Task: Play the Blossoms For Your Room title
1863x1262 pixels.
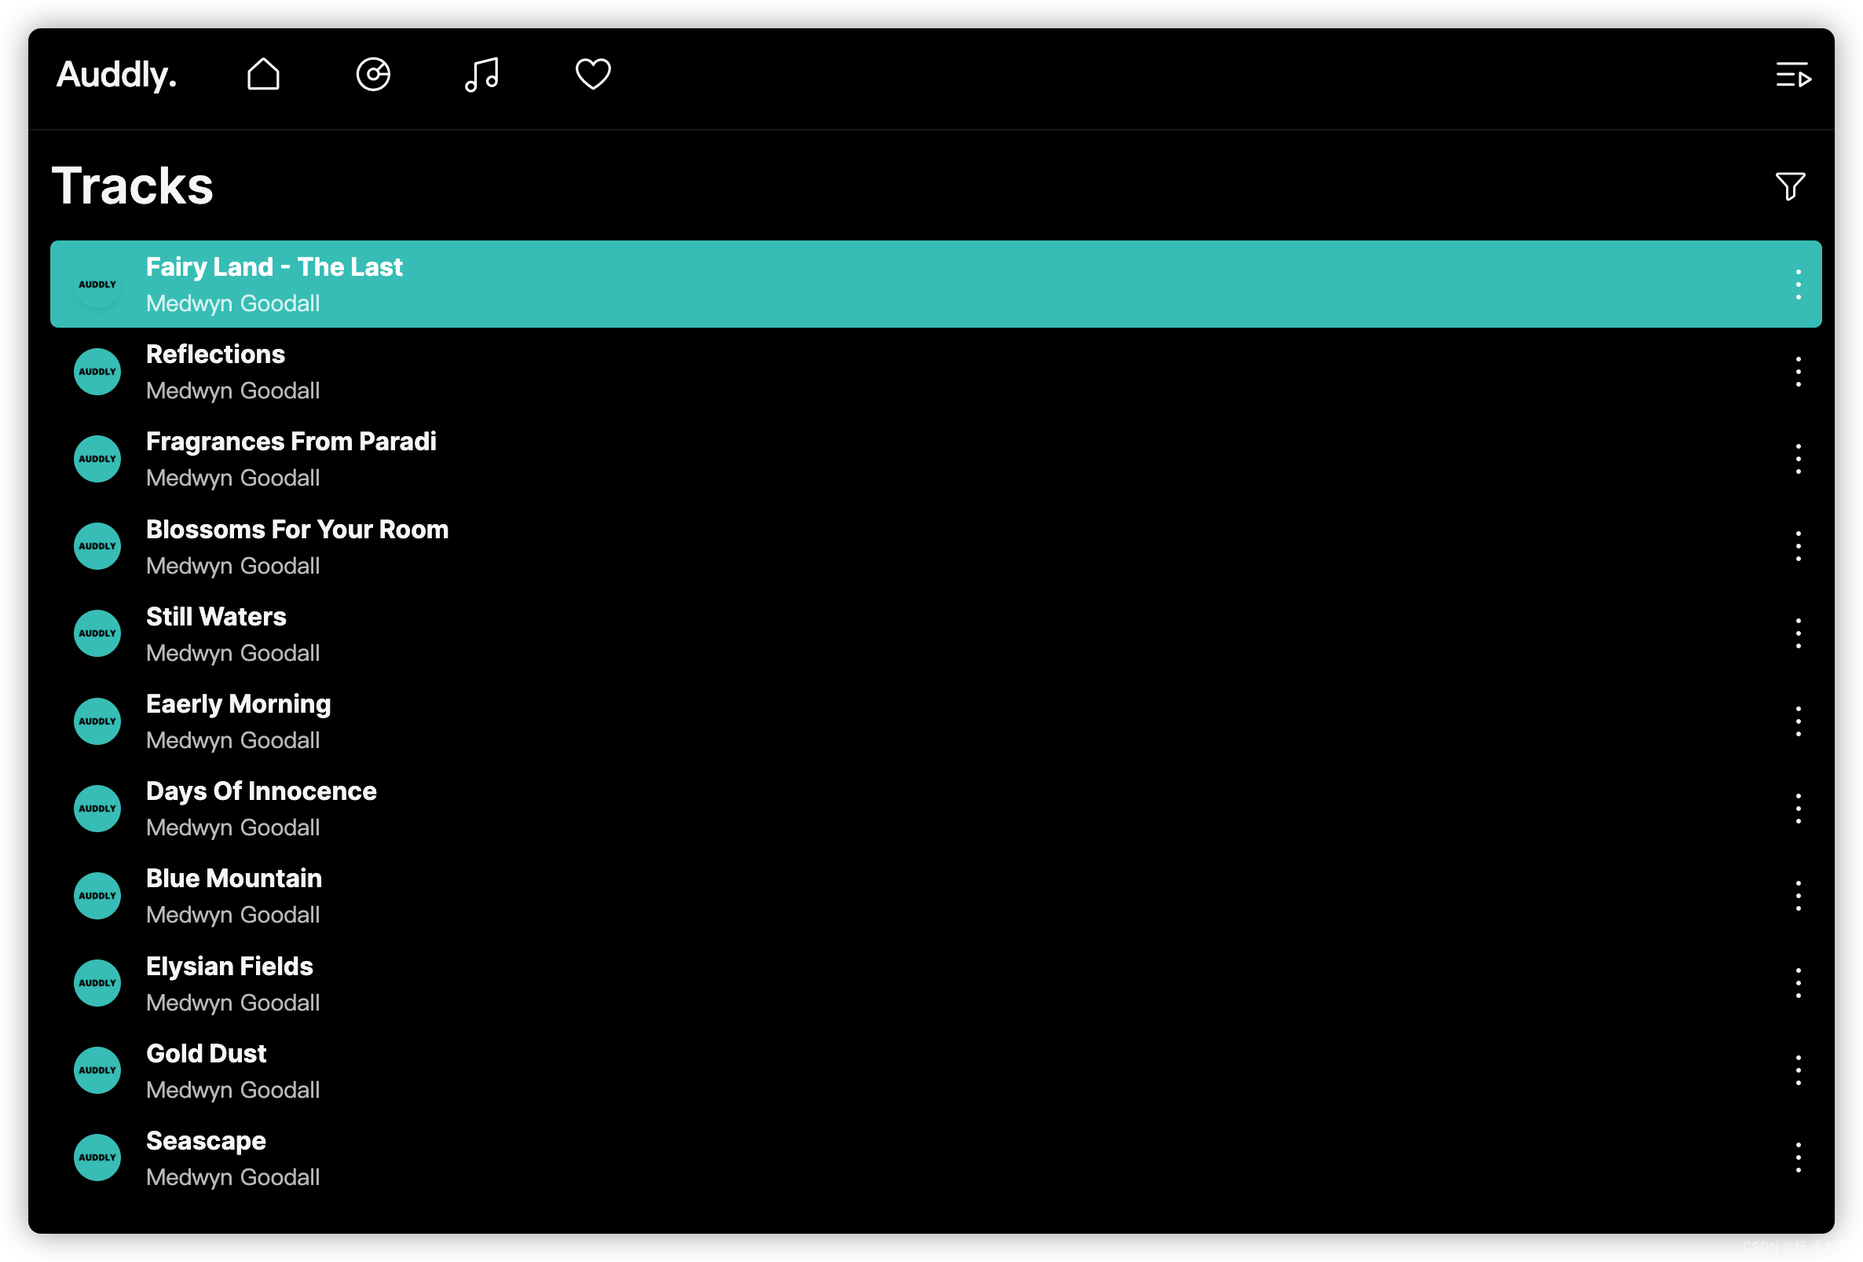Action: pyautogui.click(x=298, y=530)
